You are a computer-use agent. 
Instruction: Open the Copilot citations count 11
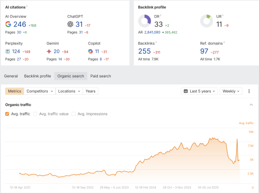[97, 51]
